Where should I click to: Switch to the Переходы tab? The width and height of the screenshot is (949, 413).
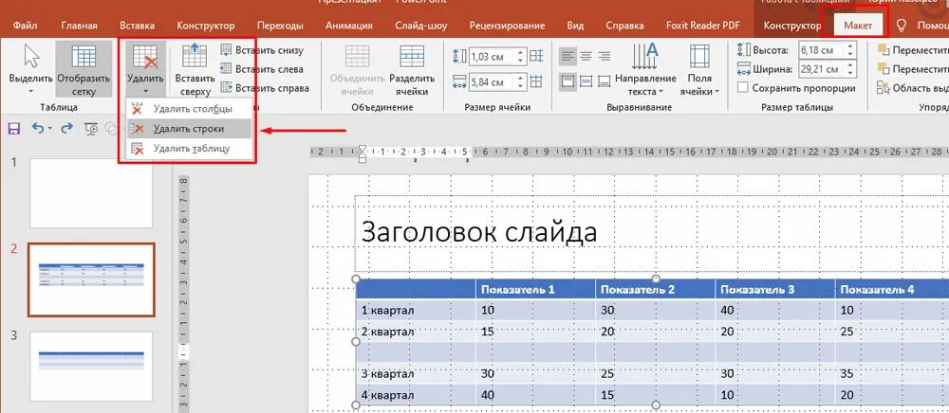tap(280, 26)
